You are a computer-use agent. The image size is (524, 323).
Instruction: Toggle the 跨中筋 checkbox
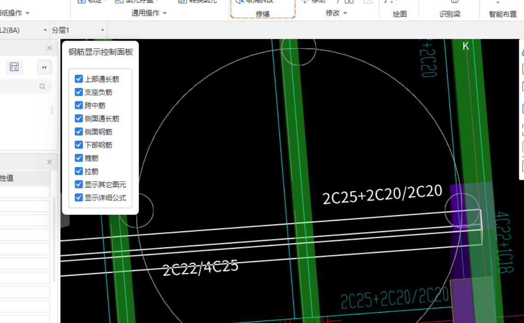79,105
